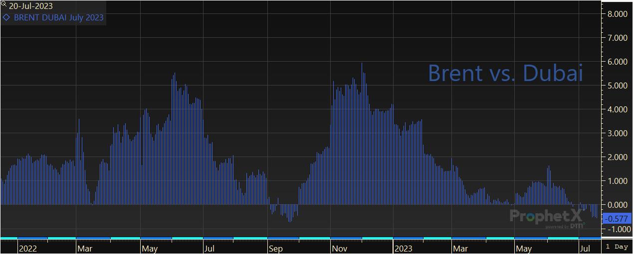Click the cyan timeline strip below chart
The width and height of the screenshot is (633, 254).
click(x=299, y=239)
